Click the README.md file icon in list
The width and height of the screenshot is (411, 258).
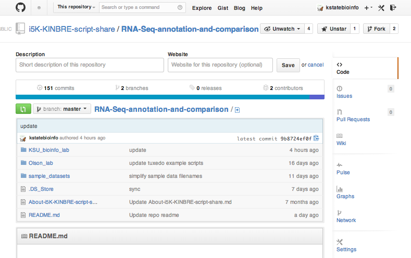pos(23,215)
